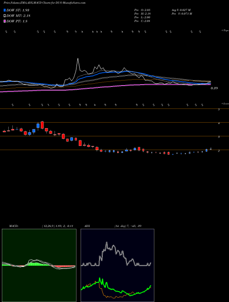Click the blue DOW ST legend swatch
229x302 pixels.
click(x=5, y=10)
